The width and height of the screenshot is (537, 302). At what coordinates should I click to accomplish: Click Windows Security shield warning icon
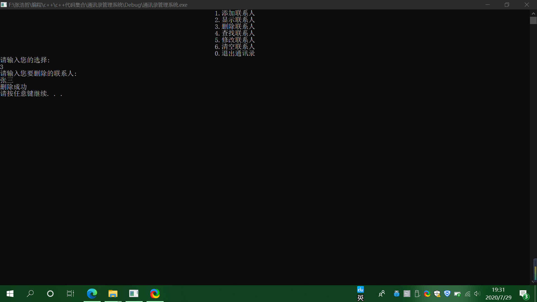[x=437, y=294]
